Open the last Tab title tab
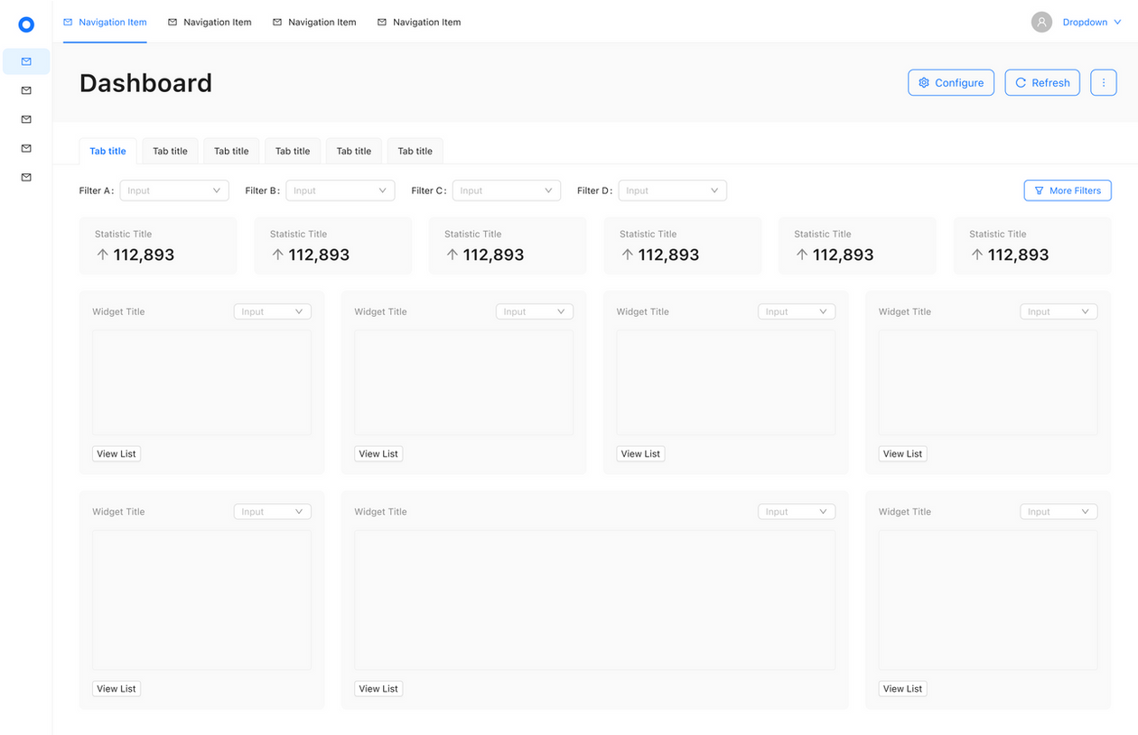 coord(415,151)
